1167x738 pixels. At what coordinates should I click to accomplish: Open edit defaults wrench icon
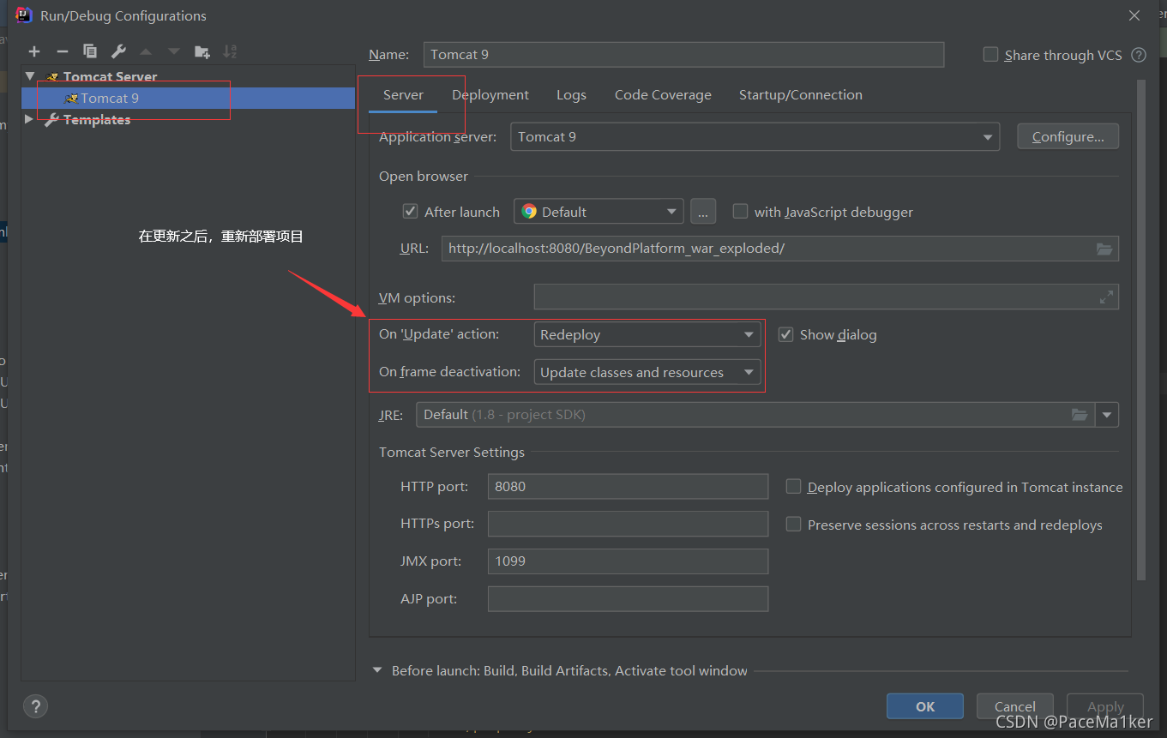(x=118, y=51)
